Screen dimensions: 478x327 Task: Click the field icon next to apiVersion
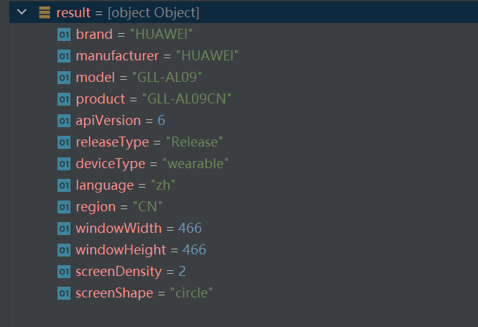(x=64, y=121)
